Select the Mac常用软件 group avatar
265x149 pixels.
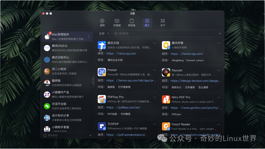[x=47, y=37]
